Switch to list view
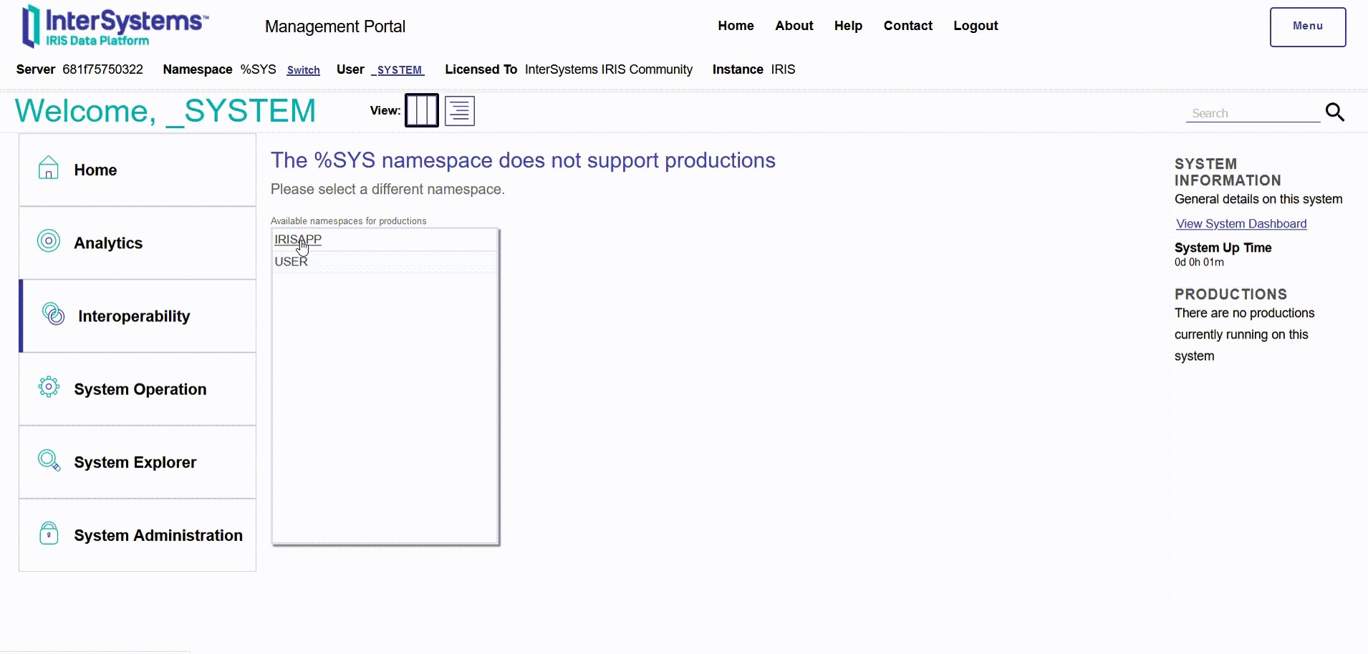The height and width of the screenshot is (654, 1368). pos(460,111)
